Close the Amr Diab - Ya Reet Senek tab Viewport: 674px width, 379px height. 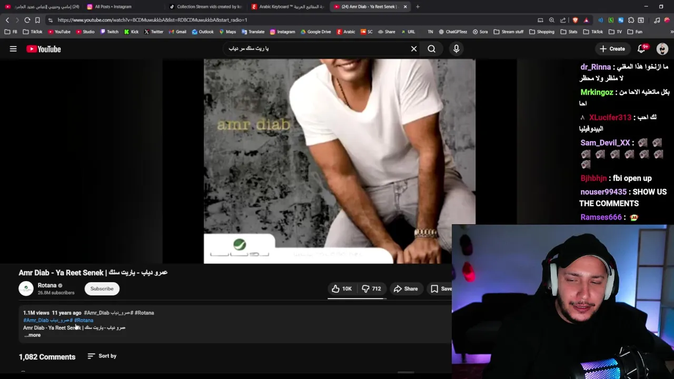pos(405,7)
